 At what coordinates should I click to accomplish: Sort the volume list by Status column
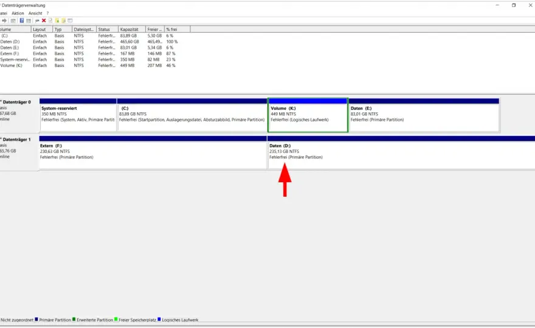pos(107,29)
